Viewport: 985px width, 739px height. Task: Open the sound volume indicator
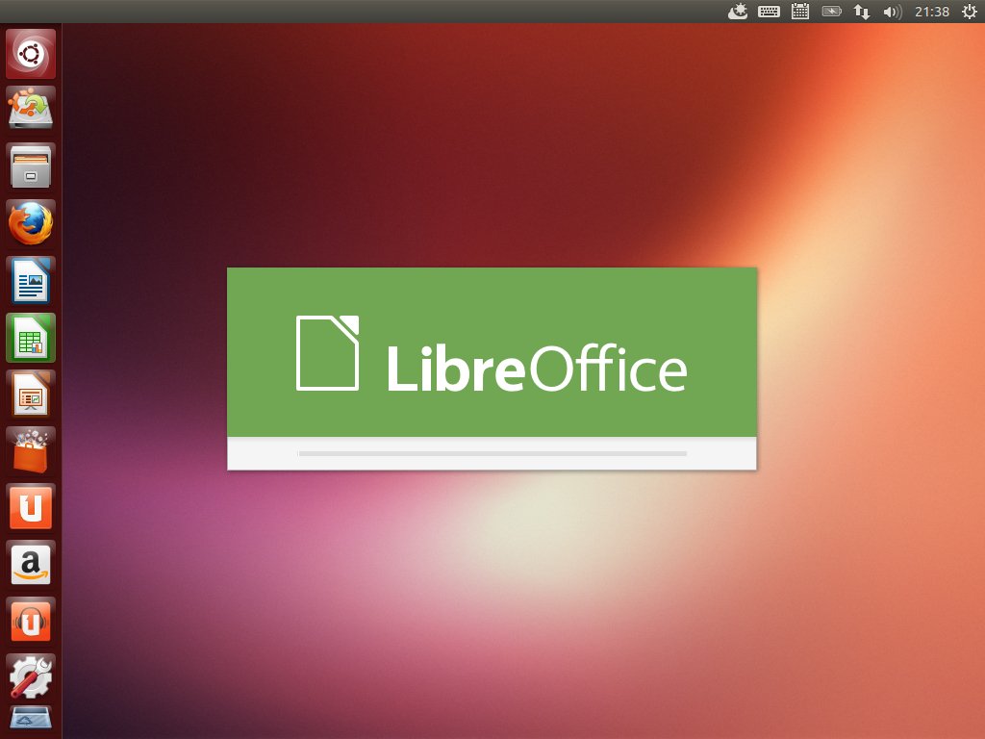click(893, 12)
